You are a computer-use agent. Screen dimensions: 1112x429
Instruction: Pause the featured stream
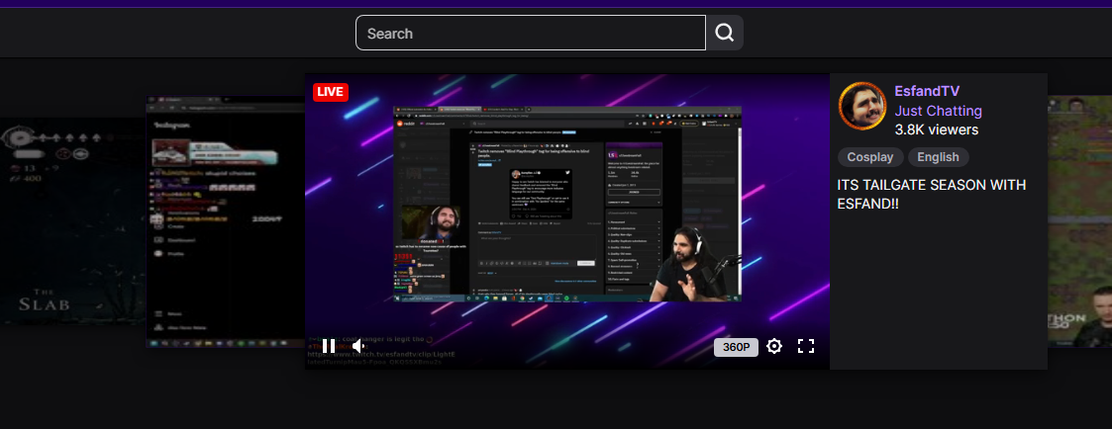pyautogui.click(x=329, y=346)
